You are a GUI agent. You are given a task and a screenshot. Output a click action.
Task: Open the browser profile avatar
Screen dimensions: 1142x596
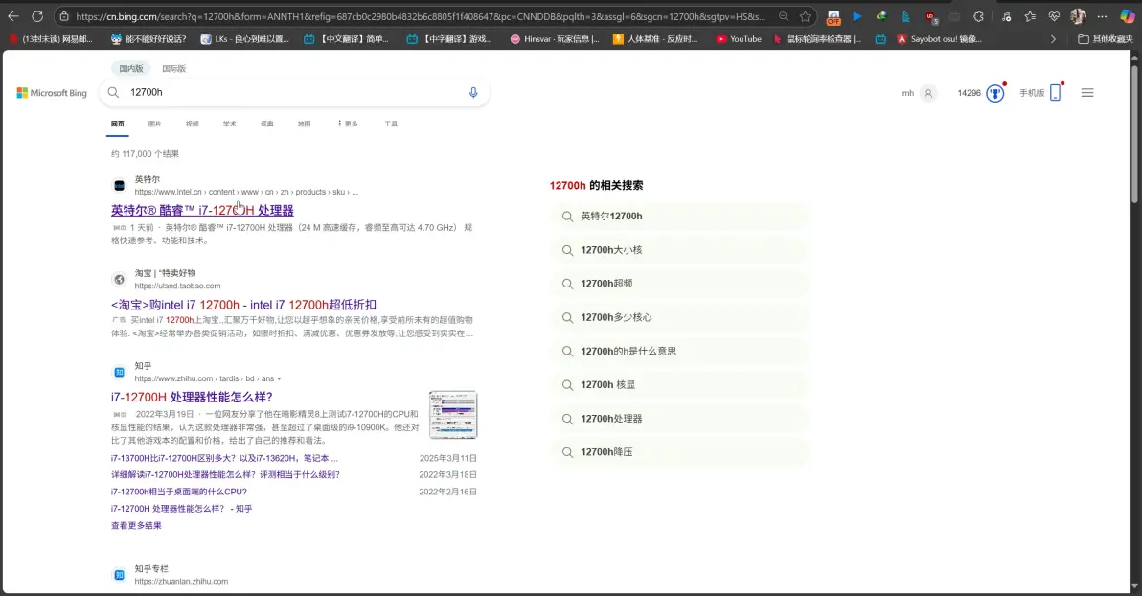pyautogui.click(x=1078, y=16)
